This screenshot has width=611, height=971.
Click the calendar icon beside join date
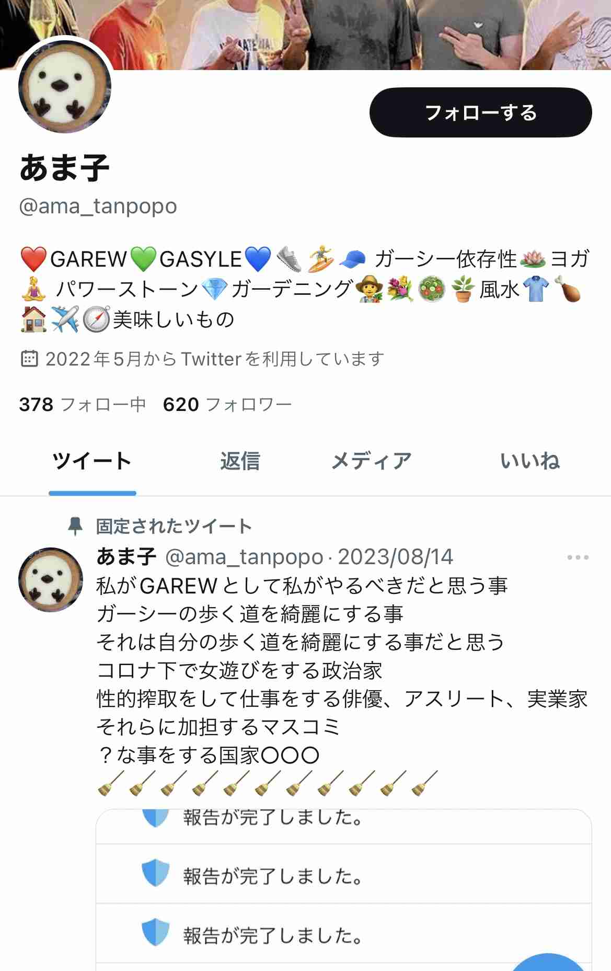tap(29, 359)
